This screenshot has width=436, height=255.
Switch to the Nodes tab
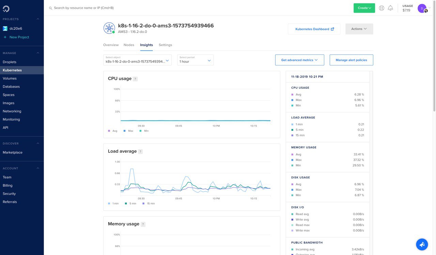pyautogui.click(x=129, y=45)
